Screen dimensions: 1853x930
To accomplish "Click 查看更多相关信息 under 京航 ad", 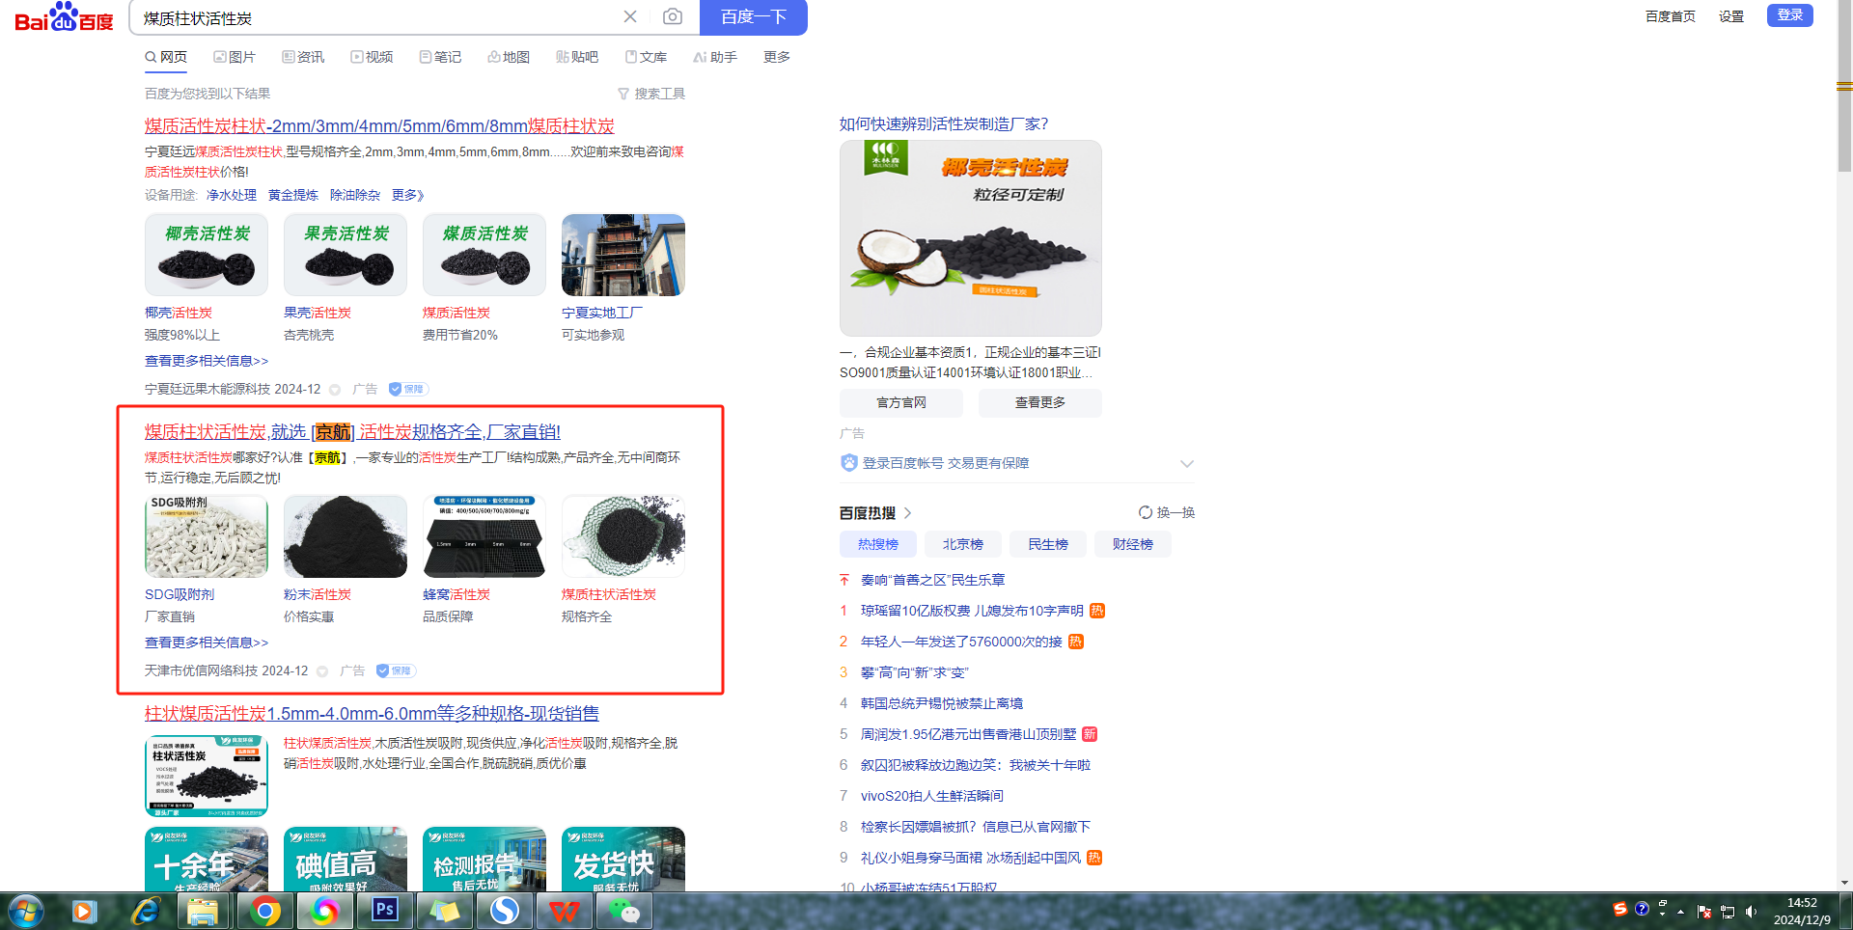I will [x=207, y=643].
